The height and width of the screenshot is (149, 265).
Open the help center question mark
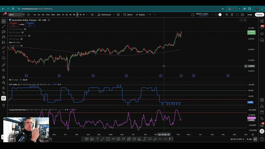pyautogui.click(x=262, y=139)
